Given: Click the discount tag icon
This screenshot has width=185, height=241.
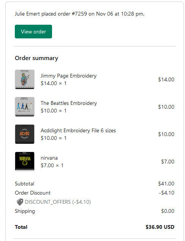Looking at the screenshot, I should coord(20,202).
